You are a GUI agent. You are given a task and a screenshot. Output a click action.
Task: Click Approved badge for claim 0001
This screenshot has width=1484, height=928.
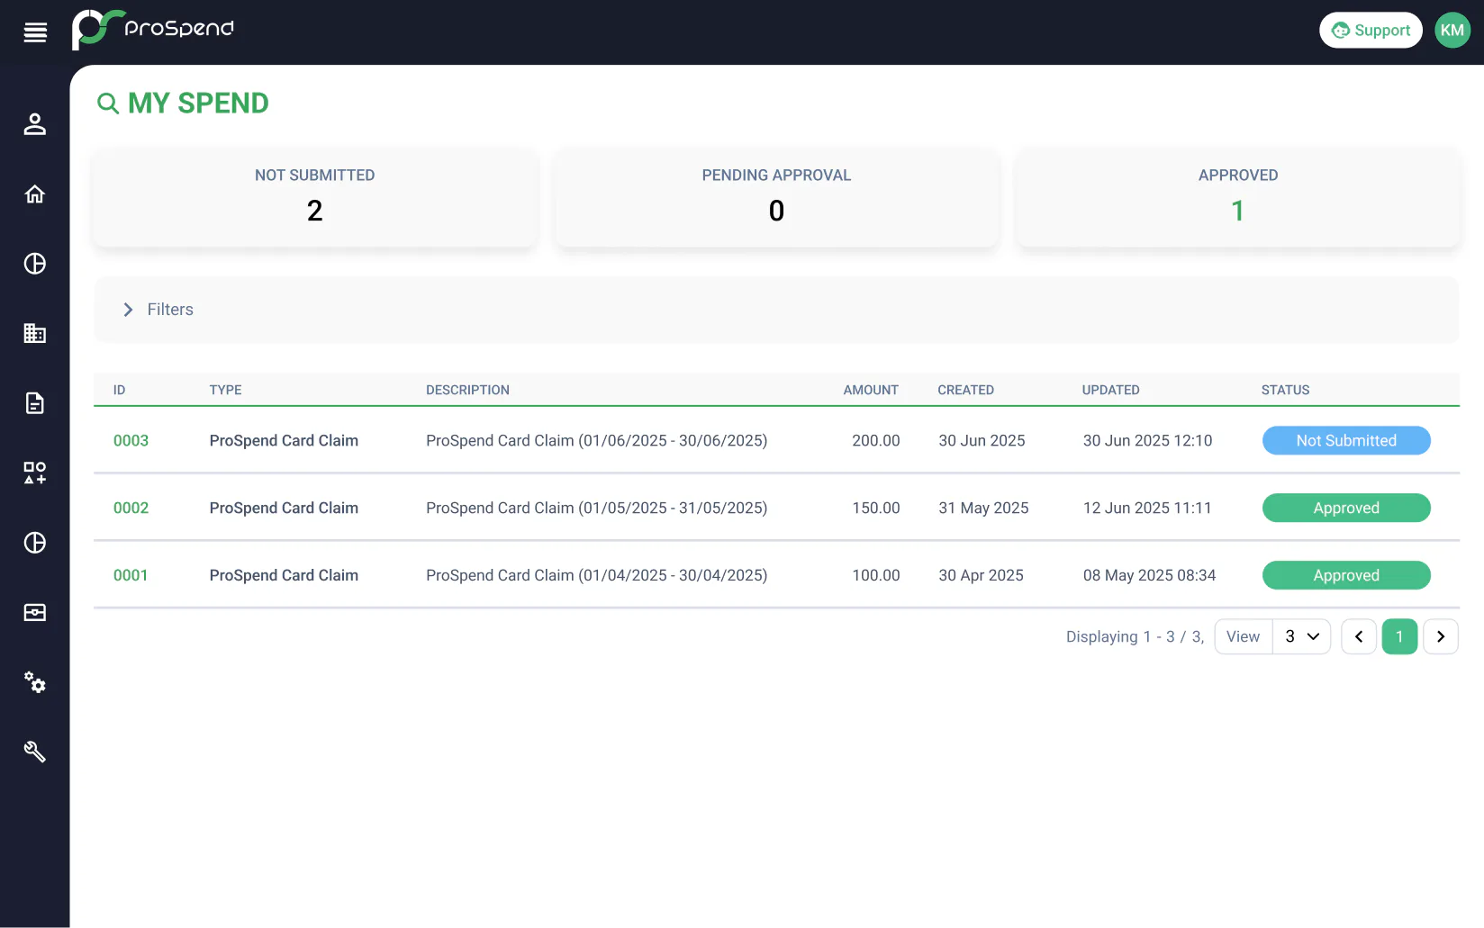pyautogui.click(x=1346, y=576)
